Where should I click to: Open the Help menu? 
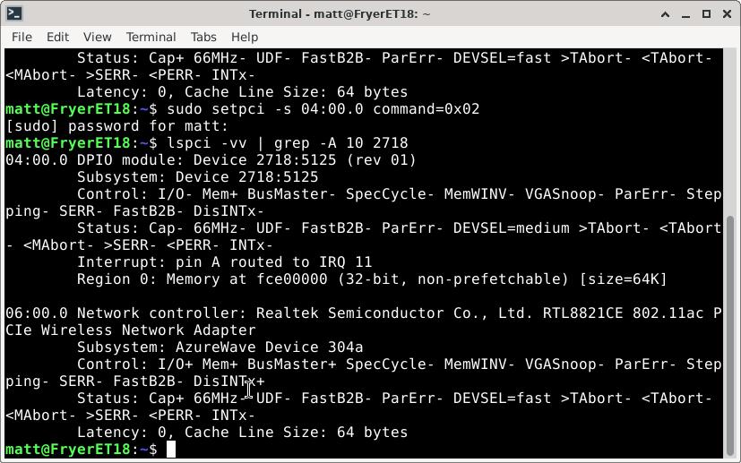245,37
